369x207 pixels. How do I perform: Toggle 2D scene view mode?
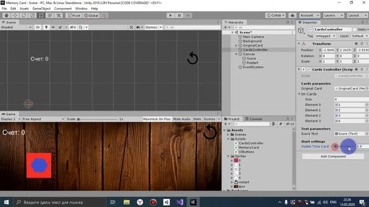(37, 27)
